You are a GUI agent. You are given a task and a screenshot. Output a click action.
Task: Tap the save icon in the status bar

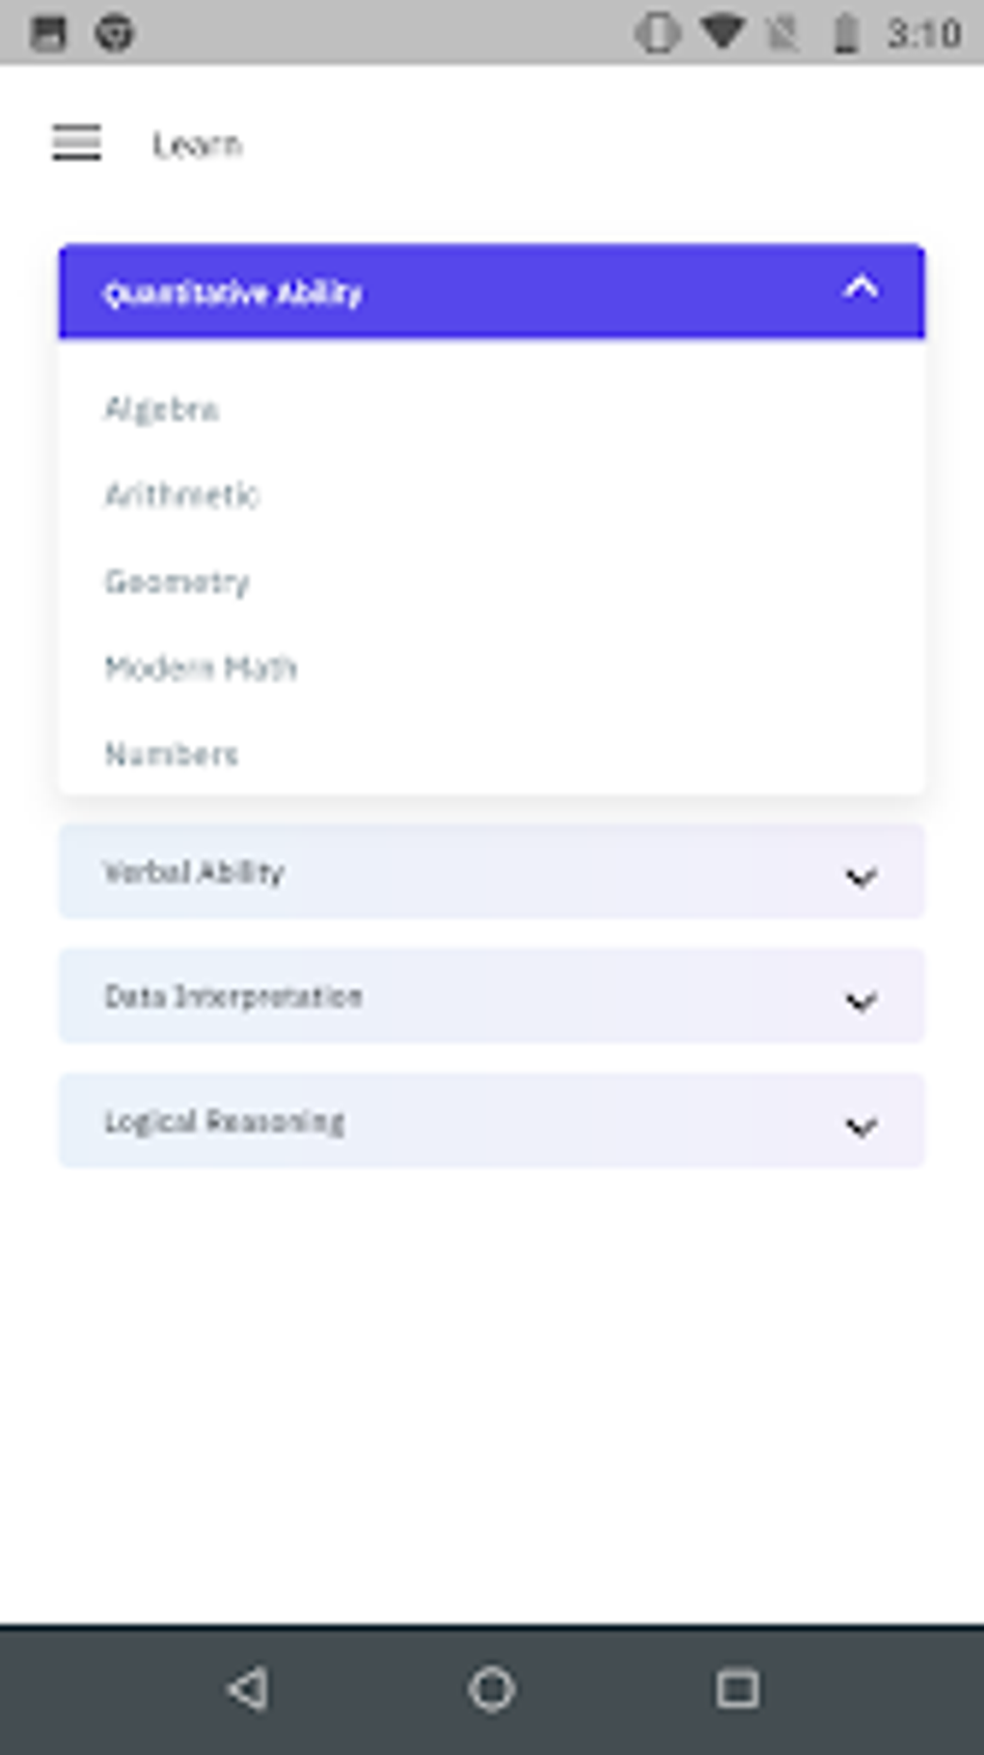[x=48, y=32]
